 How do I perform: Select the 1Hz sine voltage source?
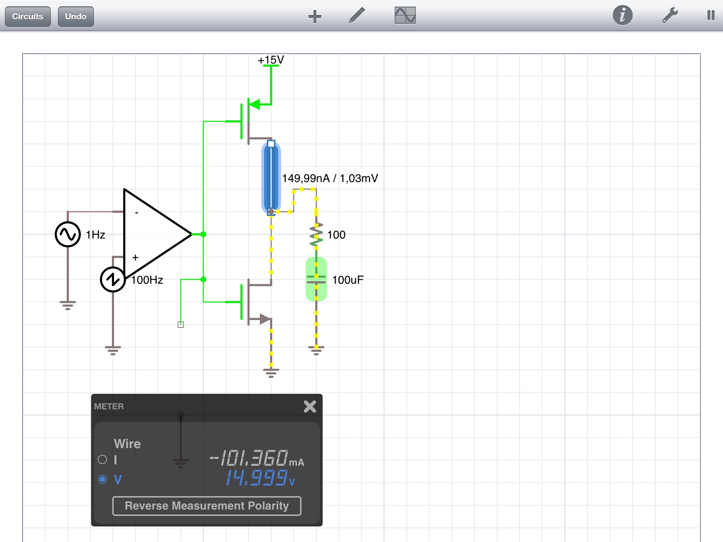(x=68, y=234)
